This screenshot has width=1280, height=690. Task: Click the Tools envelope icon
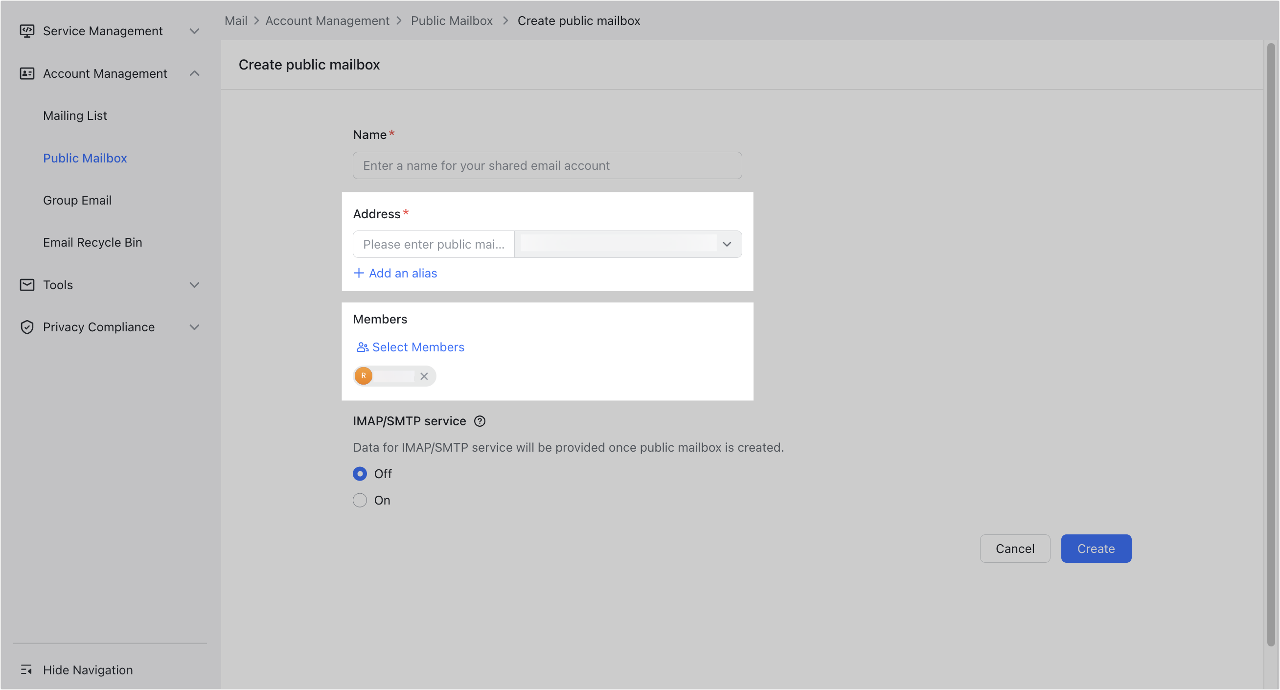[27, 285]
